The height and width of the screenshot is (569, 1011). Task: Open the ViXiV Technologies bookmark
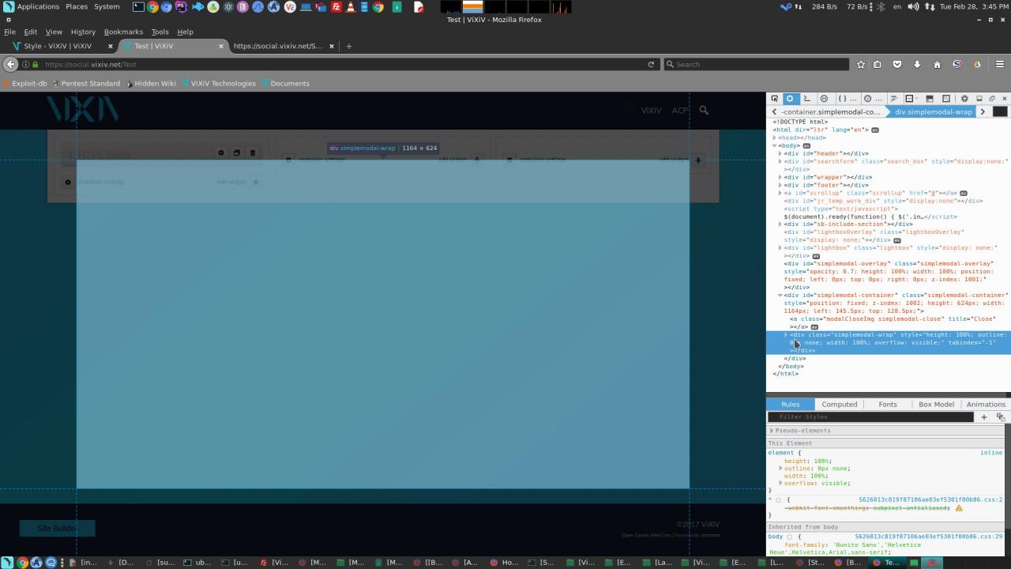pyautogui.click(x=219, y=84)
